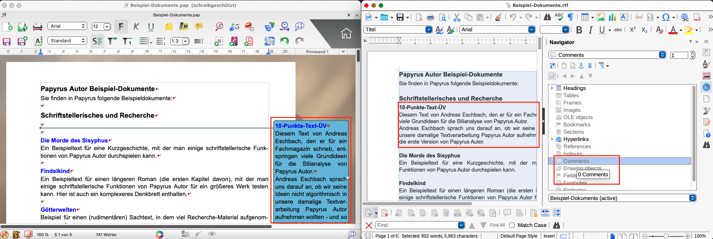713x239 pixels.
Task: Click the yellow sticky note icon
Action: [x=169, y=27]
